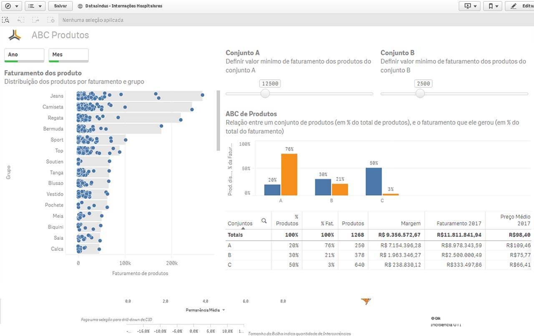Open the Ano filter pane
This screenshot has height=336, width=534.
tap(24, 55)
